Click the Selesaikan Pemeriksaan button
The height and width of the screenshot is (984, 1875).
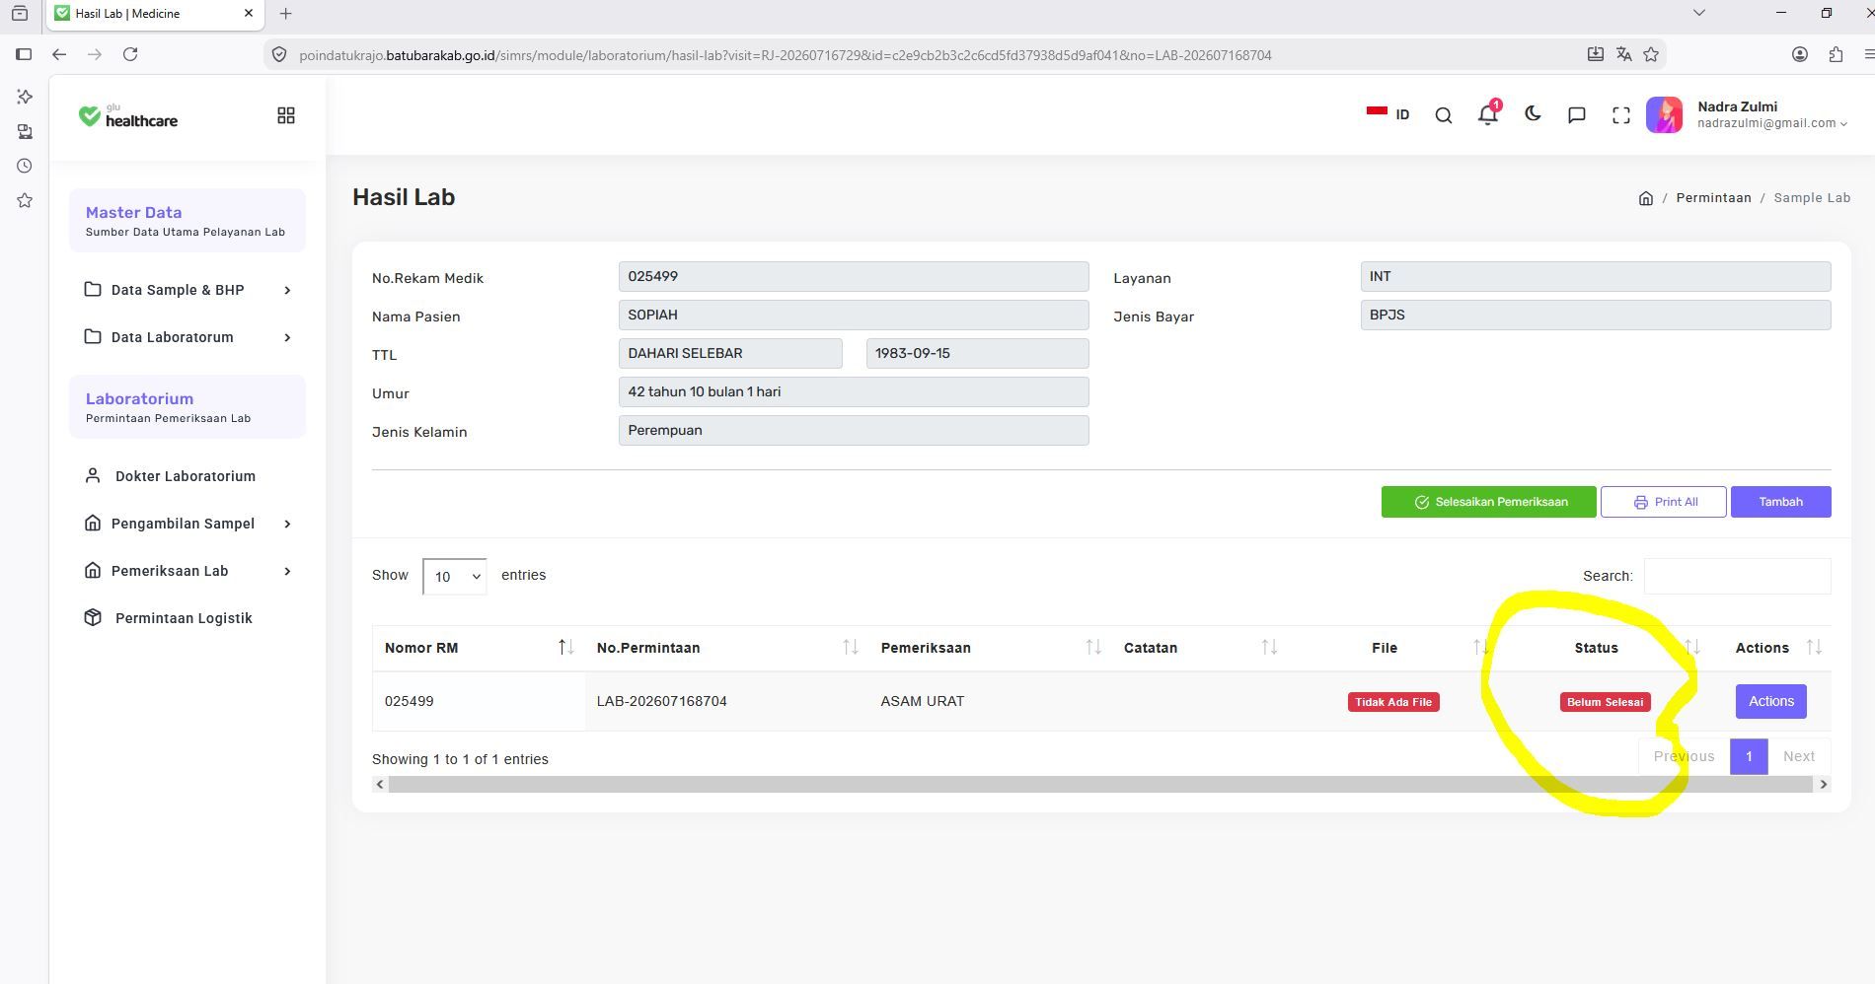pyautogui.click(x=1488, y=502)
